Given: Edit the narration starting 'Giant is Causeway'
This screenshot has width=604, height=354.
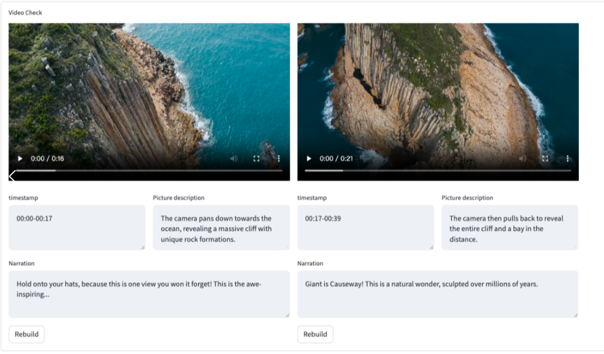Looking at the screenshot, I should (x=437, y=294).
